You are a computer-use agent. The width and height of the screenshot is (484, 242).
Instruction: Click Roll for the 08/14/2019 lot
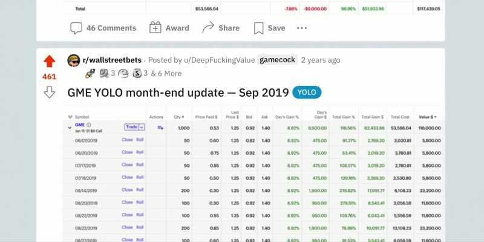pyautogui.click(x=140, y=189)
